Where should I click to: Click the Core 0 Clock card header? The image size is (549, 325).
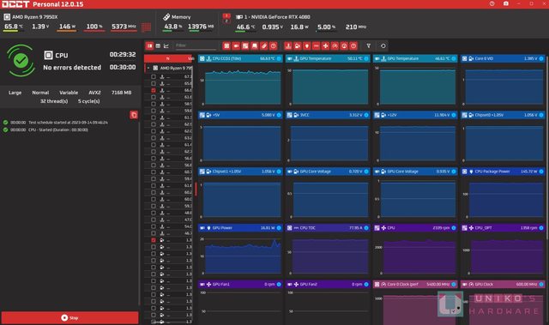click(x=415, y=284)
